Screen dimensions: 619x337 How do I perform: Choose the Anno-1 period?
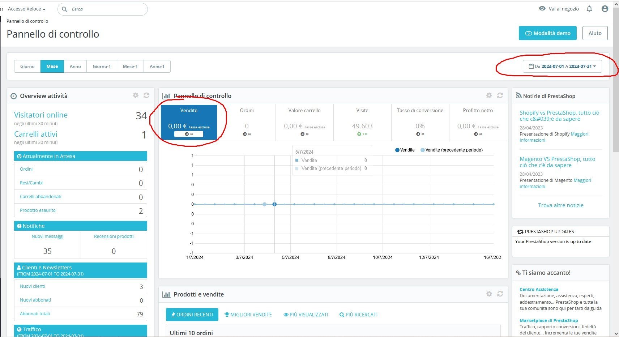click(157, 67)
